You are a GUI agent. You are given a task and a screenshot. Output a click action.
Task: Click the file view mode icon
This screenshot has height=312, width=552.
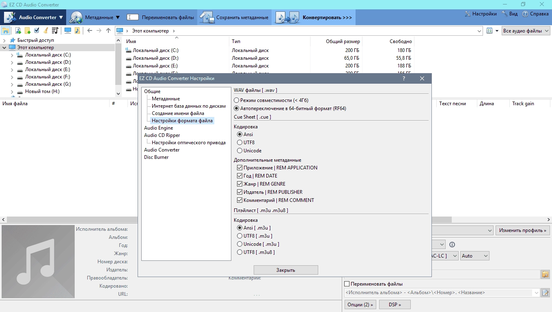tap(489, 31)
